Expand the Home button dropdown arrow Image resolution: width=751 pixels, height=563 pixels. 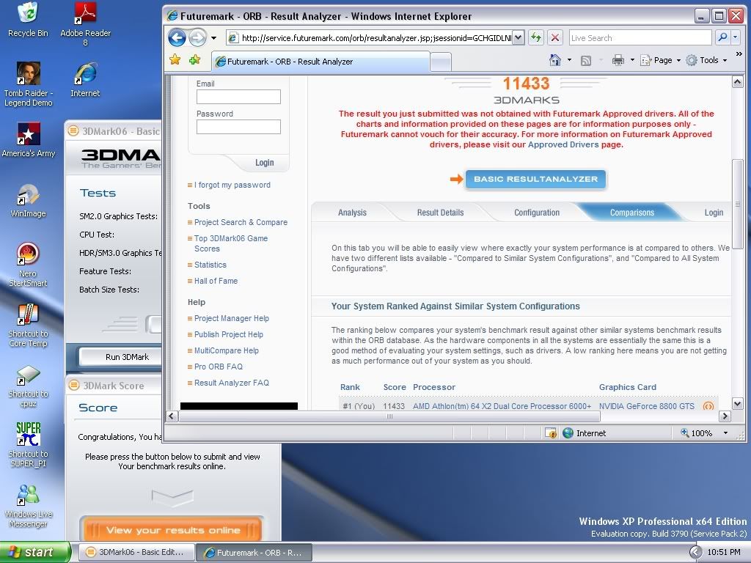click(x=569, y=60)
